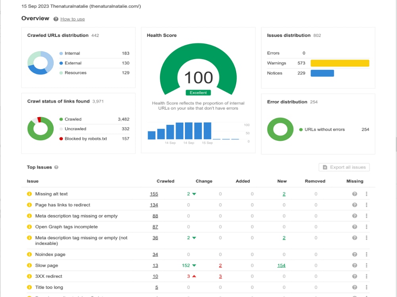
Task: Sort by the Crawled column header
Action: pos(165,181)
